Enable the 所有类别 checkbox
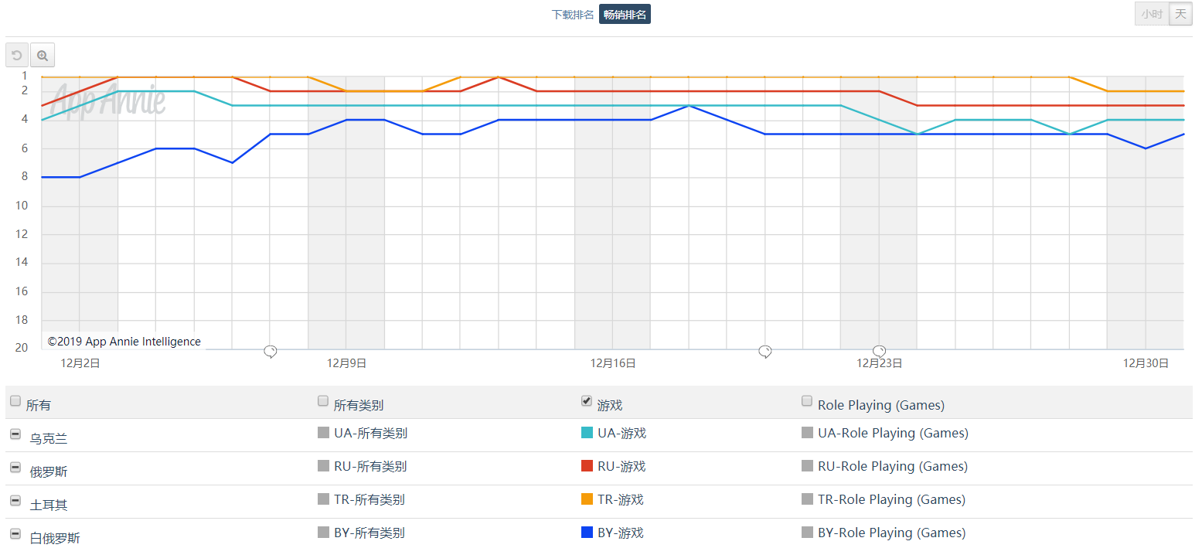Image resolution: width=1202 pixels, height=548 pixels. tap(322, 400)
